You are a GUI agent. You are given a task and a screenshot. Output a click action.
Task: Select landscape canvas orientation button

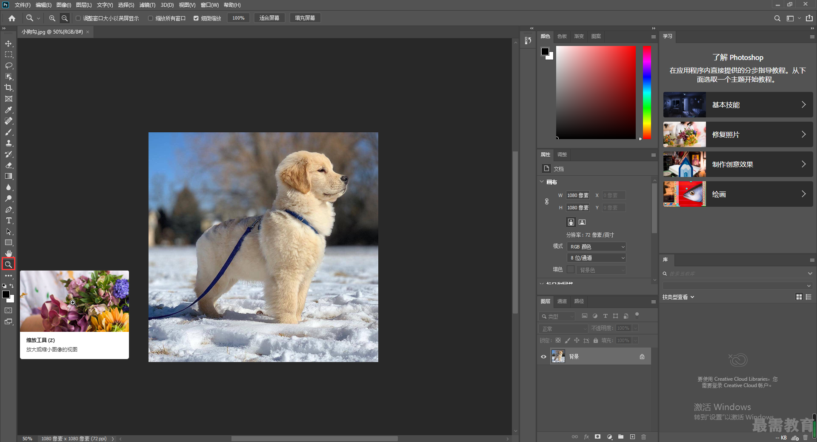(582, 222)
